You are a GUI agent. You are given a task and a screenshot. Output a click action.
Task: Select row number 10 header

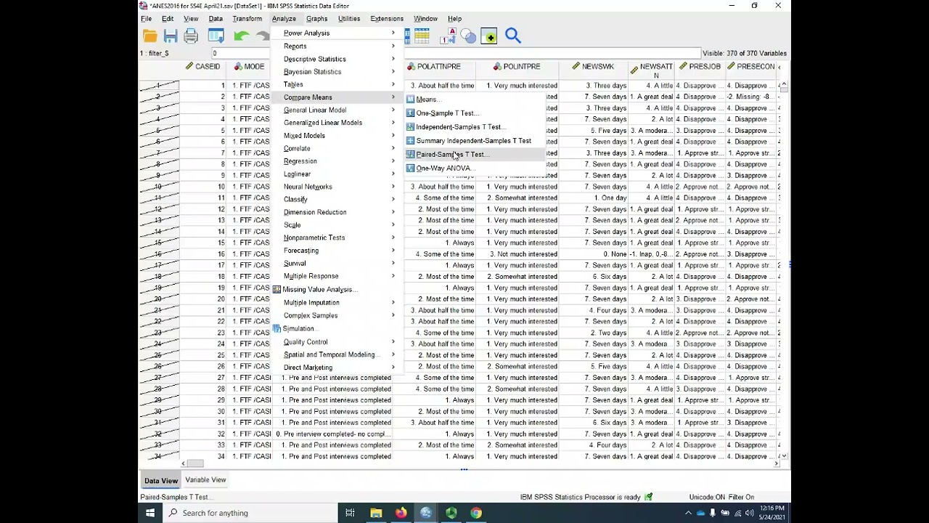[x=159, y=187]
